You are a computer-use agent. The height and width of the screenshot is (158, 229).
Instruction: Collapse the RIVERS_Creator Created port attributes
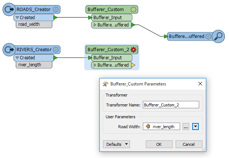[17, 57]
